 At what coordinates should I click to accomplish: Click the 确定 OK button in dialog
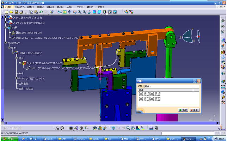183,110
